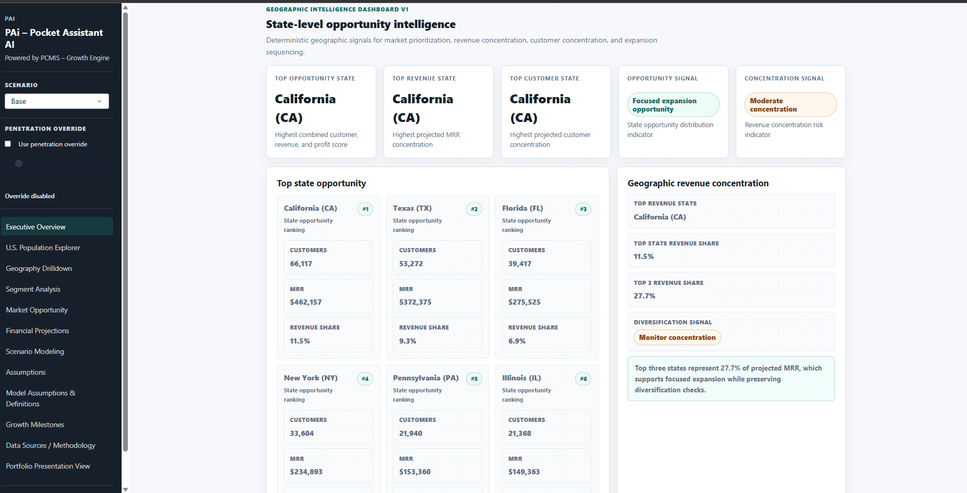Viewport: 967px width, 493px height.
Task: Click the Focused expansion opportunity pill
Action: (x=673, y=105)
